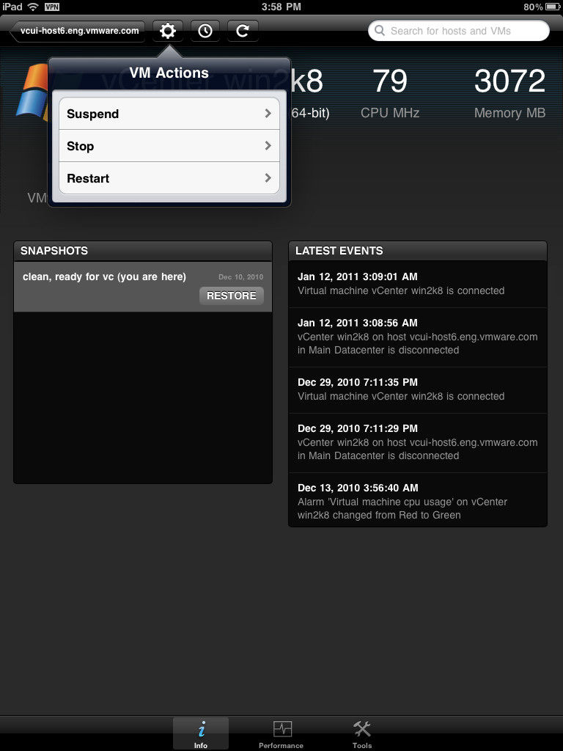This screenshot has height=751, width=563.
Task: Click the RESTORE snapshot button
Action: [x=231, y=296]
